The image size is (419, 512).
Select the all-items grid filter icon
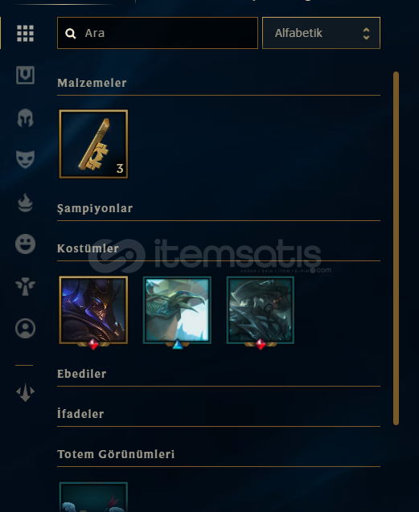(25, 33)
